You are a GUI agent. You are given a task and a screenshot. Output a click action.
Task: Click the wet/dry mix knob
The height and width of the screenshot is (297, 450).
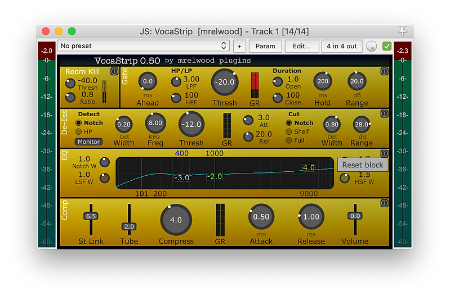point(372,47)
